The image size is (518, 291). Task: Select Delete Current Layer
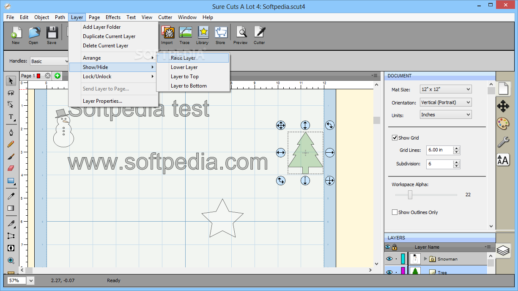[x=113, y=46]
